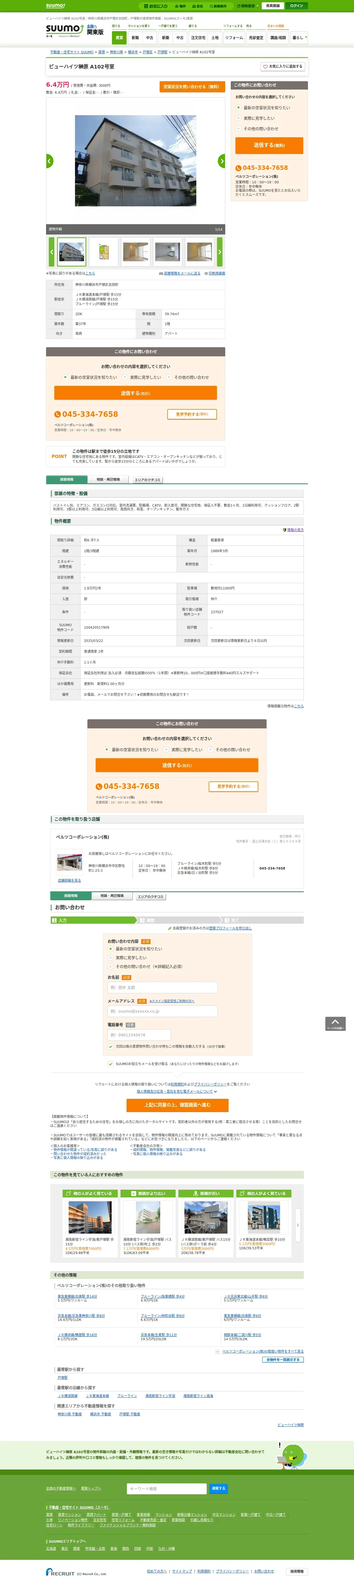Click the ログイン button
This screenshot has height=1588, width=354.
297,6
